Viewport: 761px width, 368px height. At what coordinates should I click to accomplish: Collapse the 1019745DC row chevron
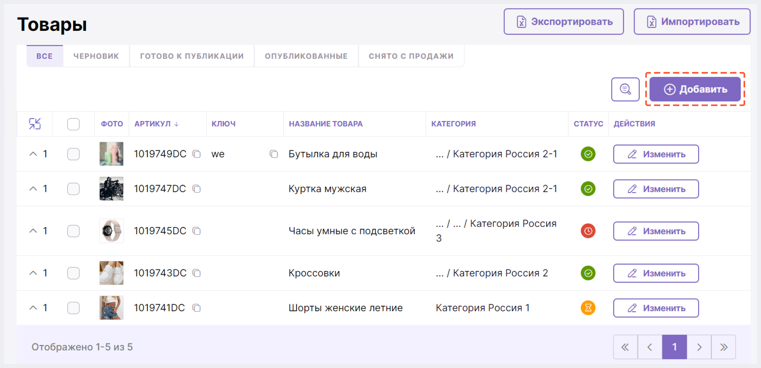pos(33,231)
